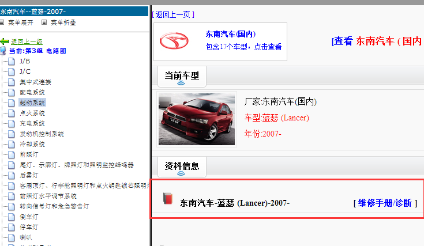Image resolution: width=424 pixels, height=246 pixels.
Task: Click the page icon next to J/B
Action: pos(12,61)
